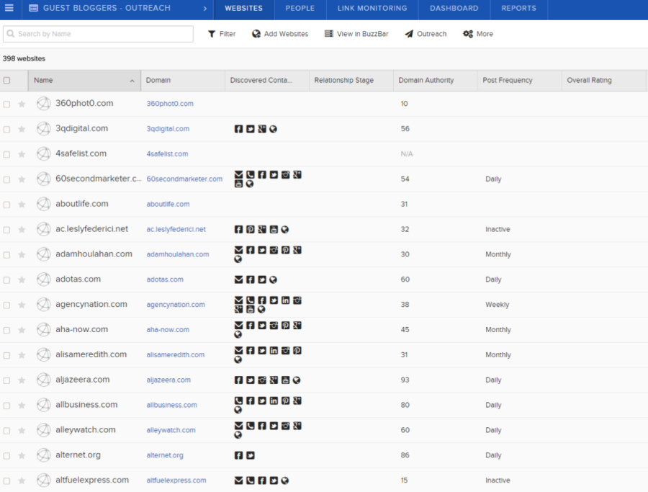Sort by the Name column header

(x=84, y=80)
